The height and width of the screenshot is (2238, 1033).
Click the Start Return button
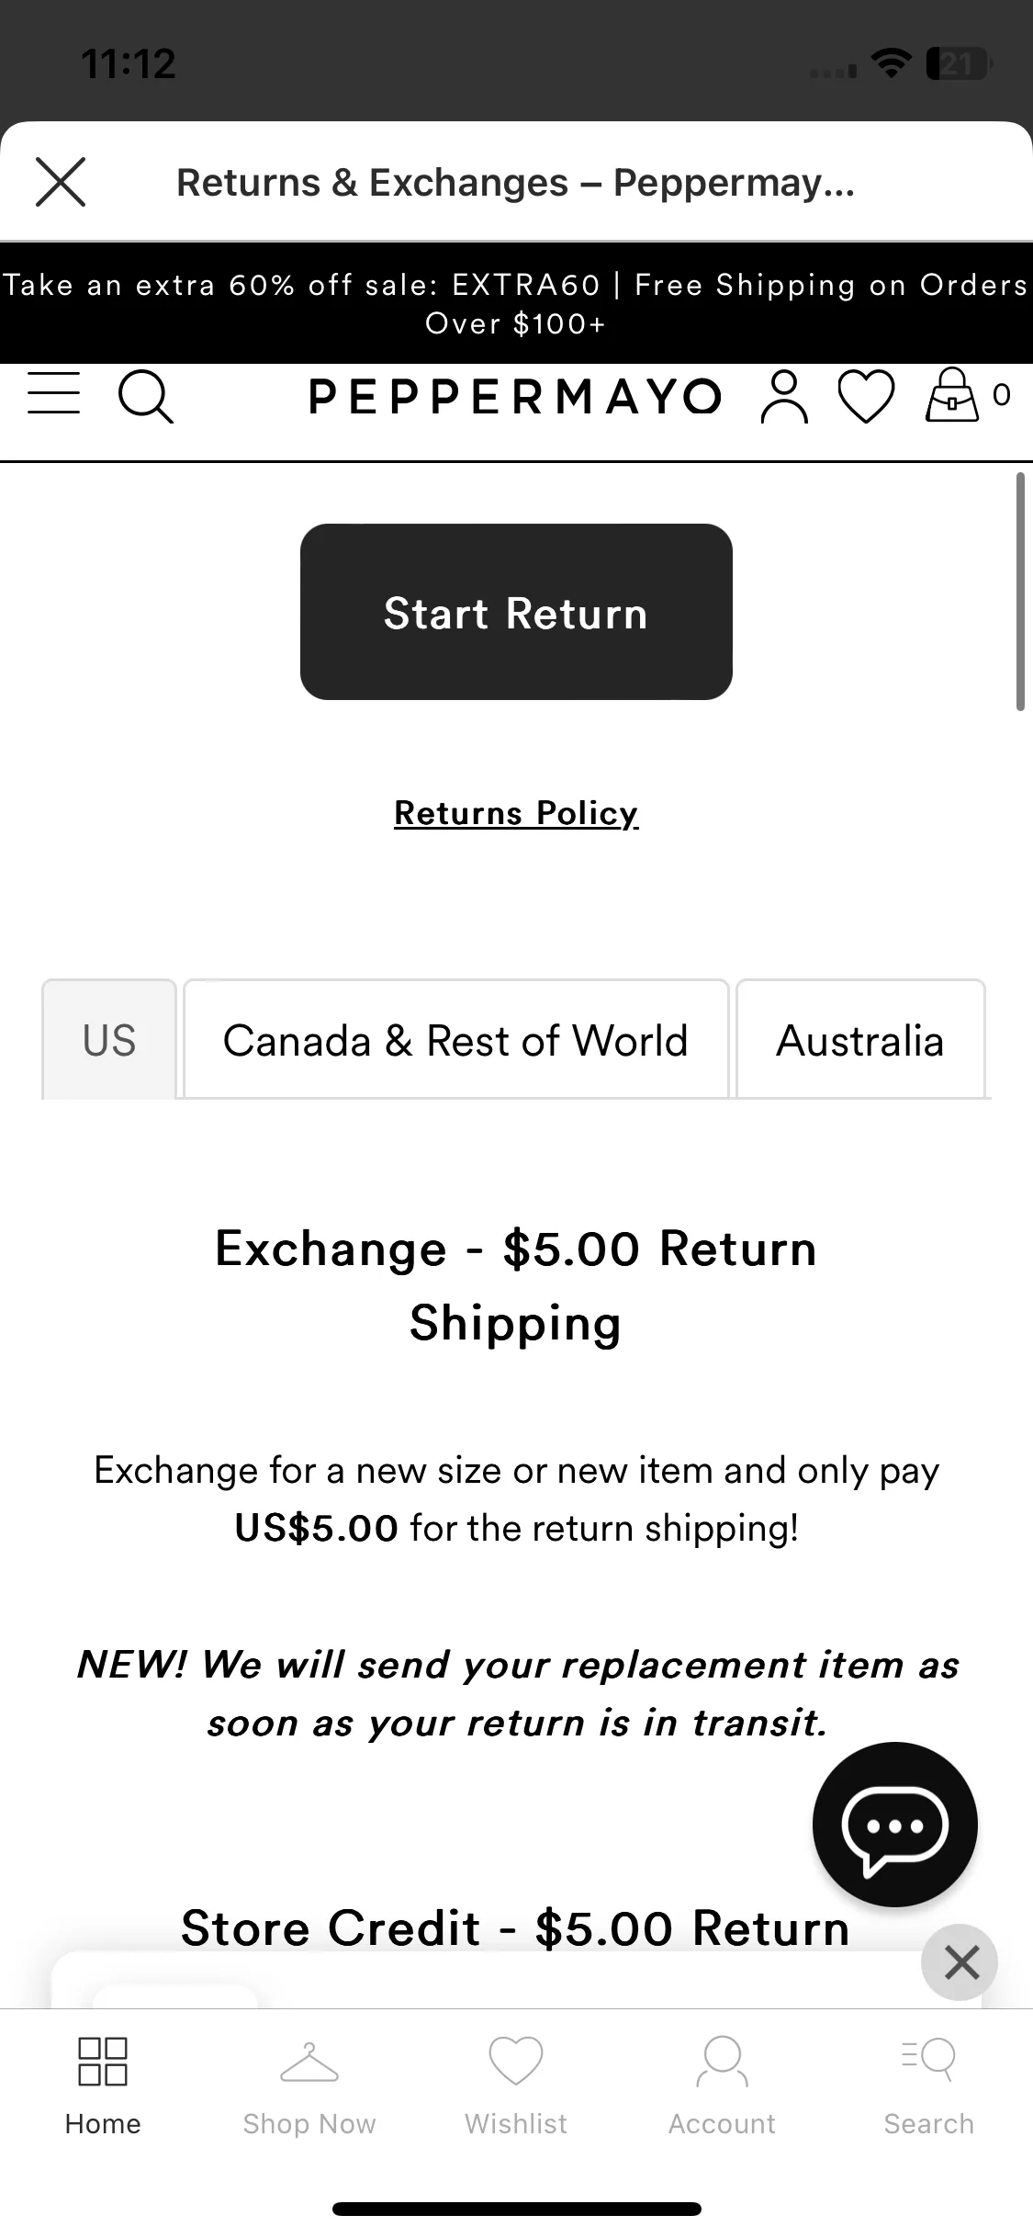coord(516,612)
